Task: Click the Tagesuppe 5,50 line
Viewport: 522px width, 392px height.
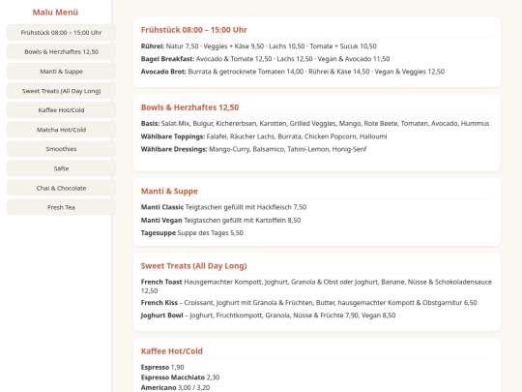Action: pos(192,232)
